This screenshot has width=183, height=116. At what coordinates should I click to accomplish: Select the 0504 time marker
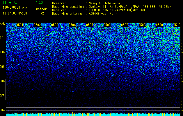[x=72, y=25]
